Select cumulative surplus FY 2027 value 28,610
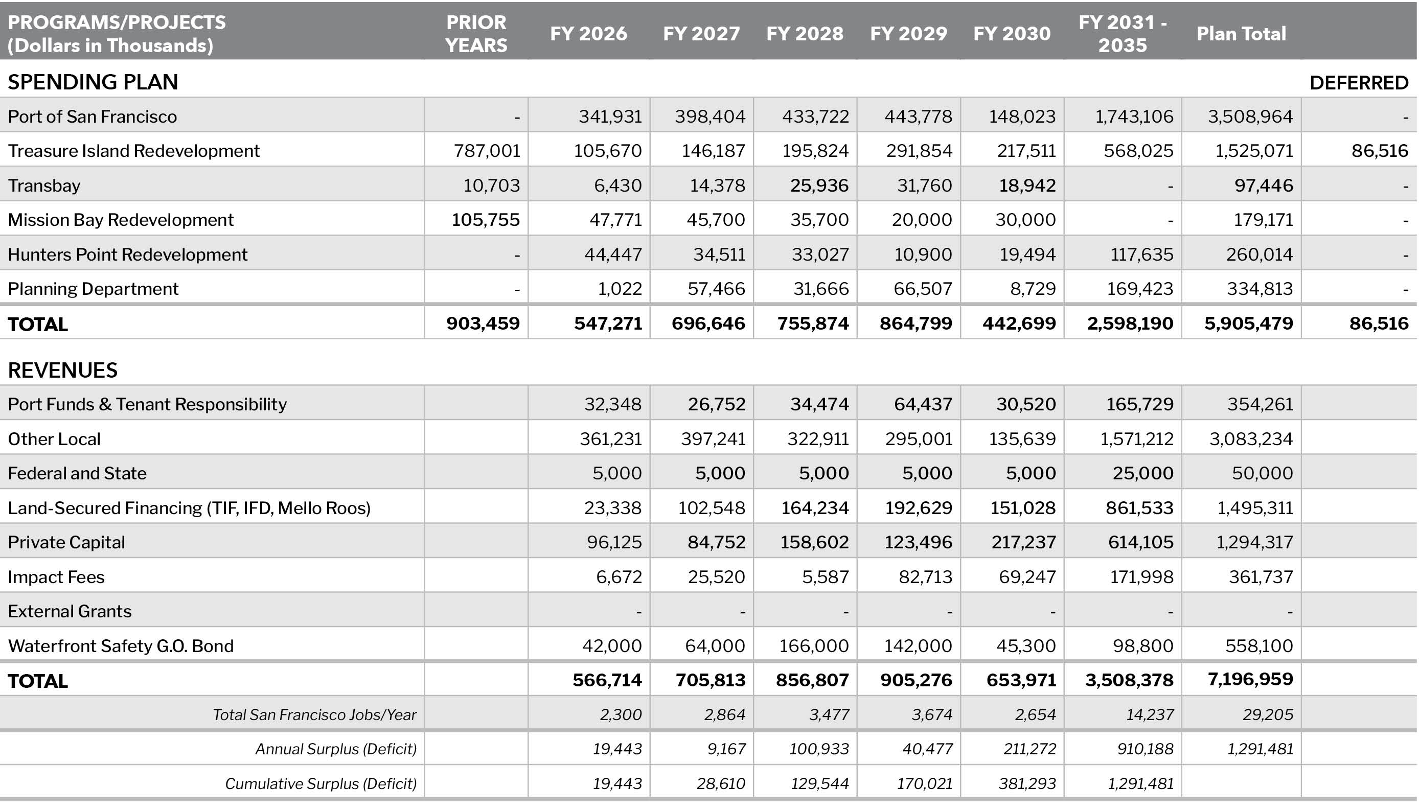 click(x=721, y=784)
